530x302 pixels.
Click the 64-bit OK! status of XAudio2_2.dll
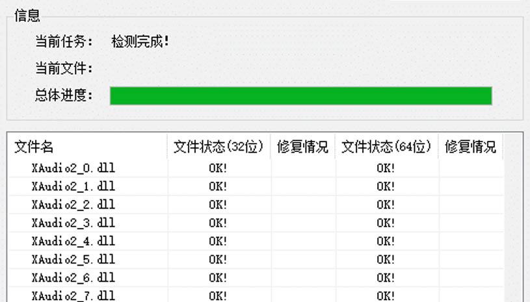point(386,205)
